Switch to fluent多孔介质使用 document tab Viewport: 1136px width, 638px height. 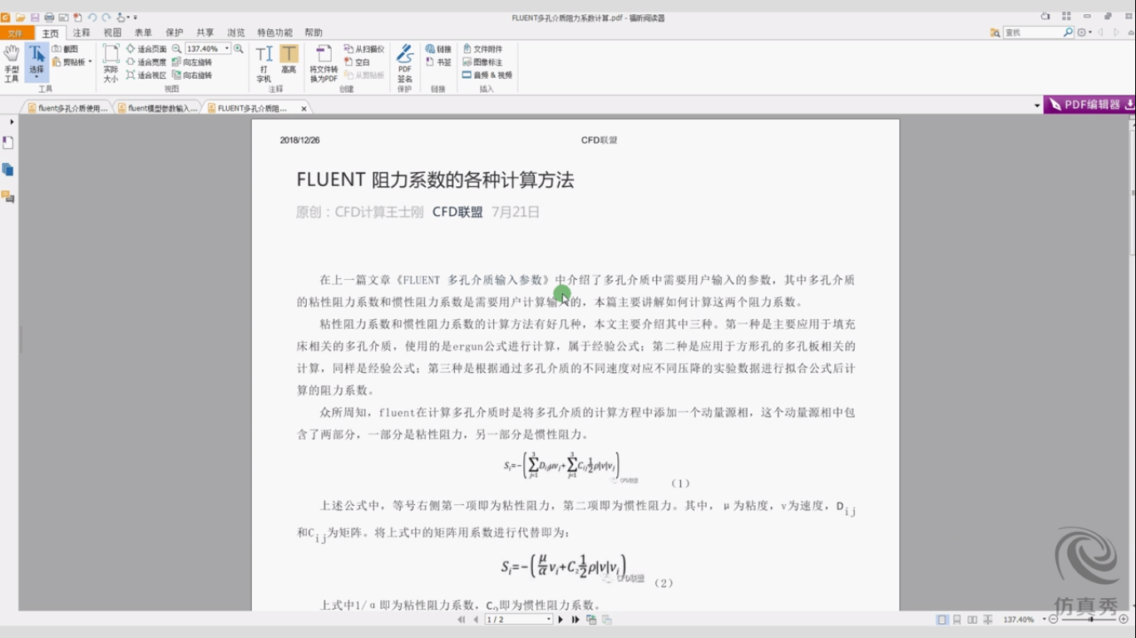point(68,108)
